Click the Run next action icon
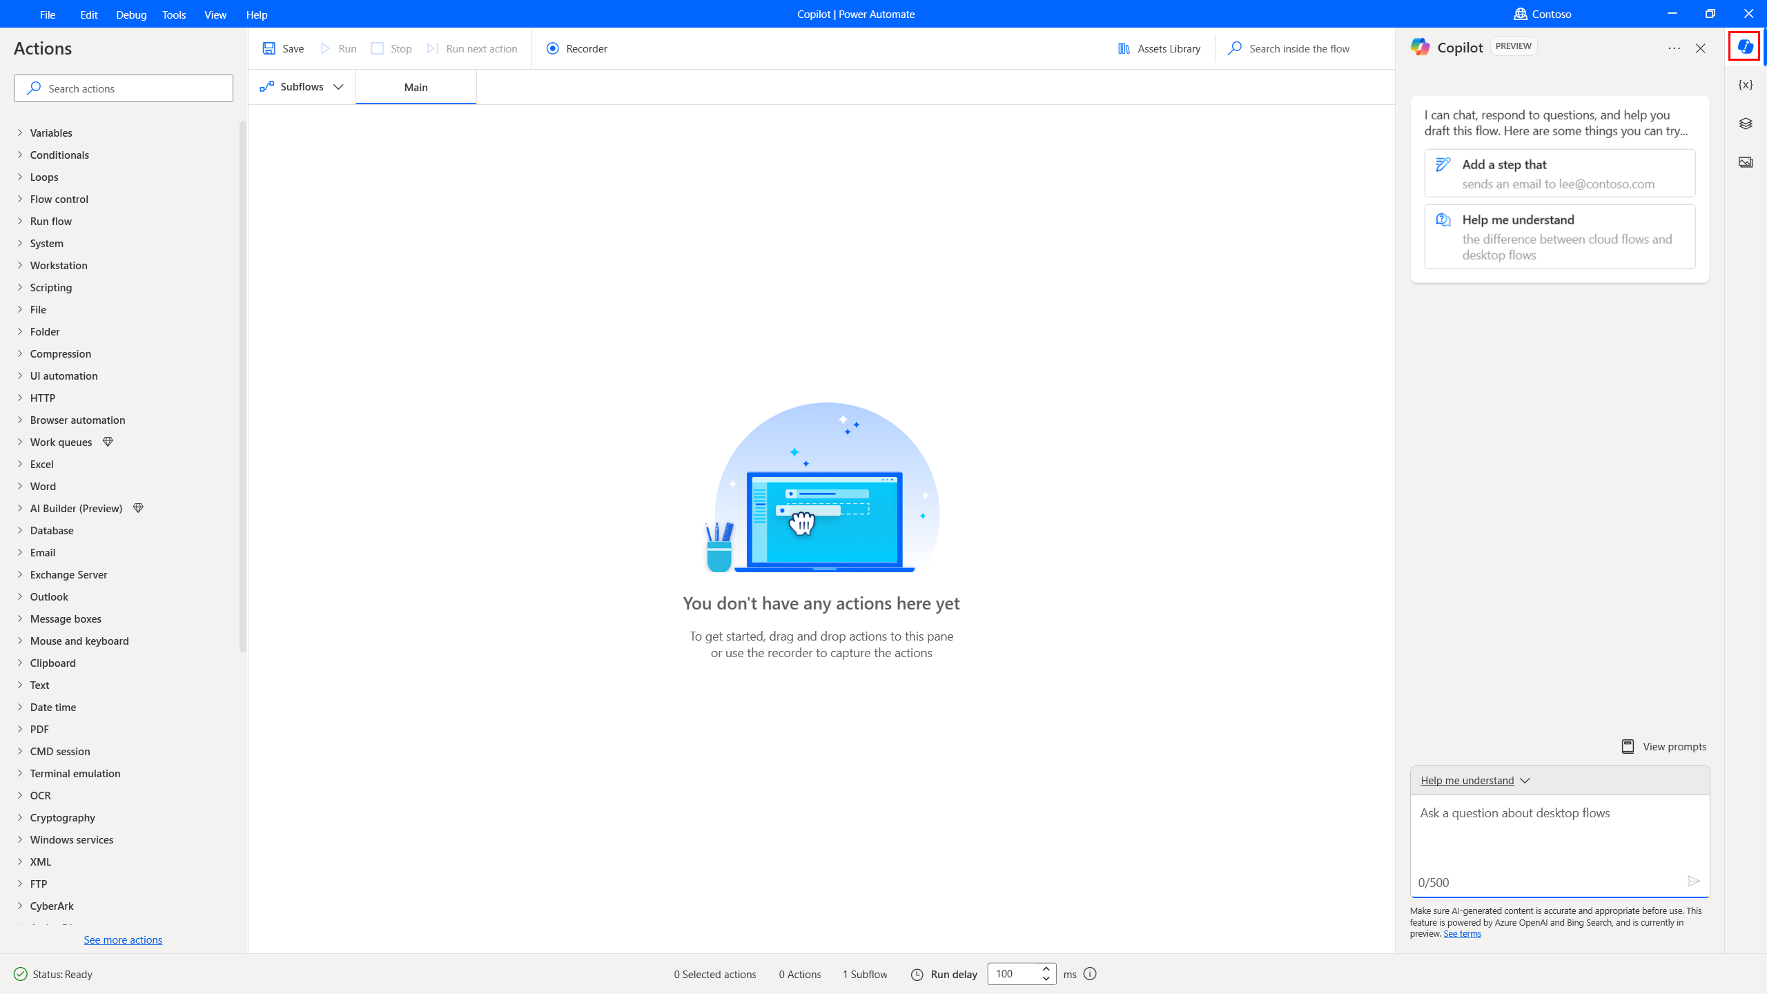Viewport: 1767px width, 994px height. click(433, 48)
